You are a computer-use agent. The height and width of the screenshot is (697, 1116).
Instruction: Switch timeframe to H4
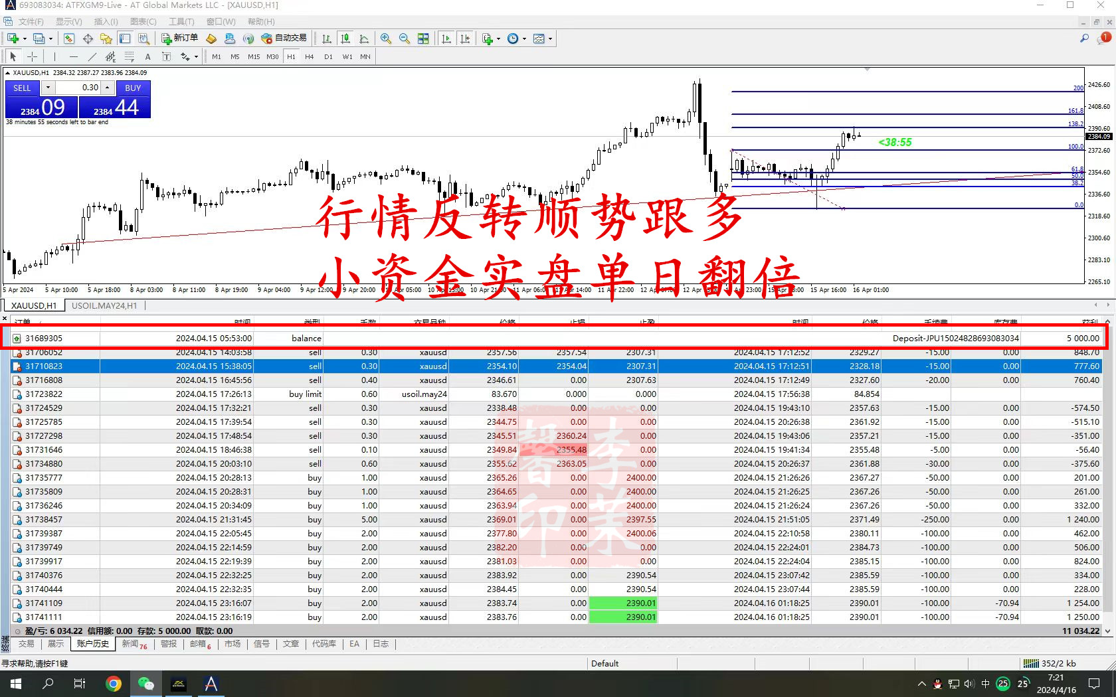click(x=310, y=56)
